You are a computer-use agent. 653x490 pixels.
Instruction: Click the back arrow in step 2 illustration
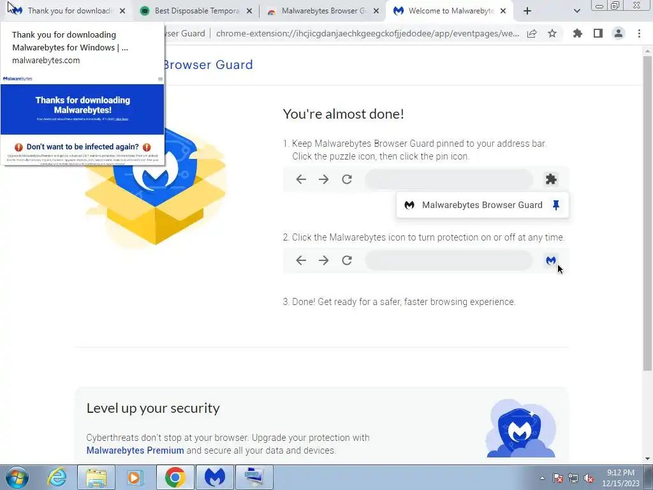click(301, 260)
